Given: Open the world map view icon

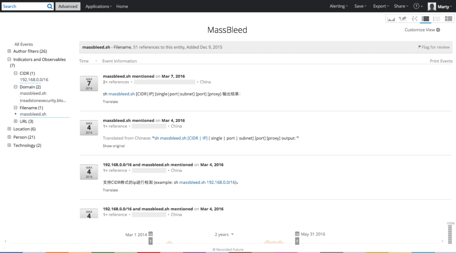Looking at the screenshot, I should [x=403, y=19].
